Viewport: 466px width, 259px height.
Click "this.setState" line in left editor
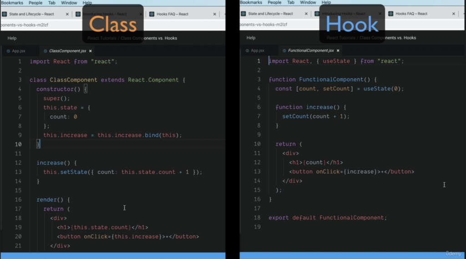[122, 172]
